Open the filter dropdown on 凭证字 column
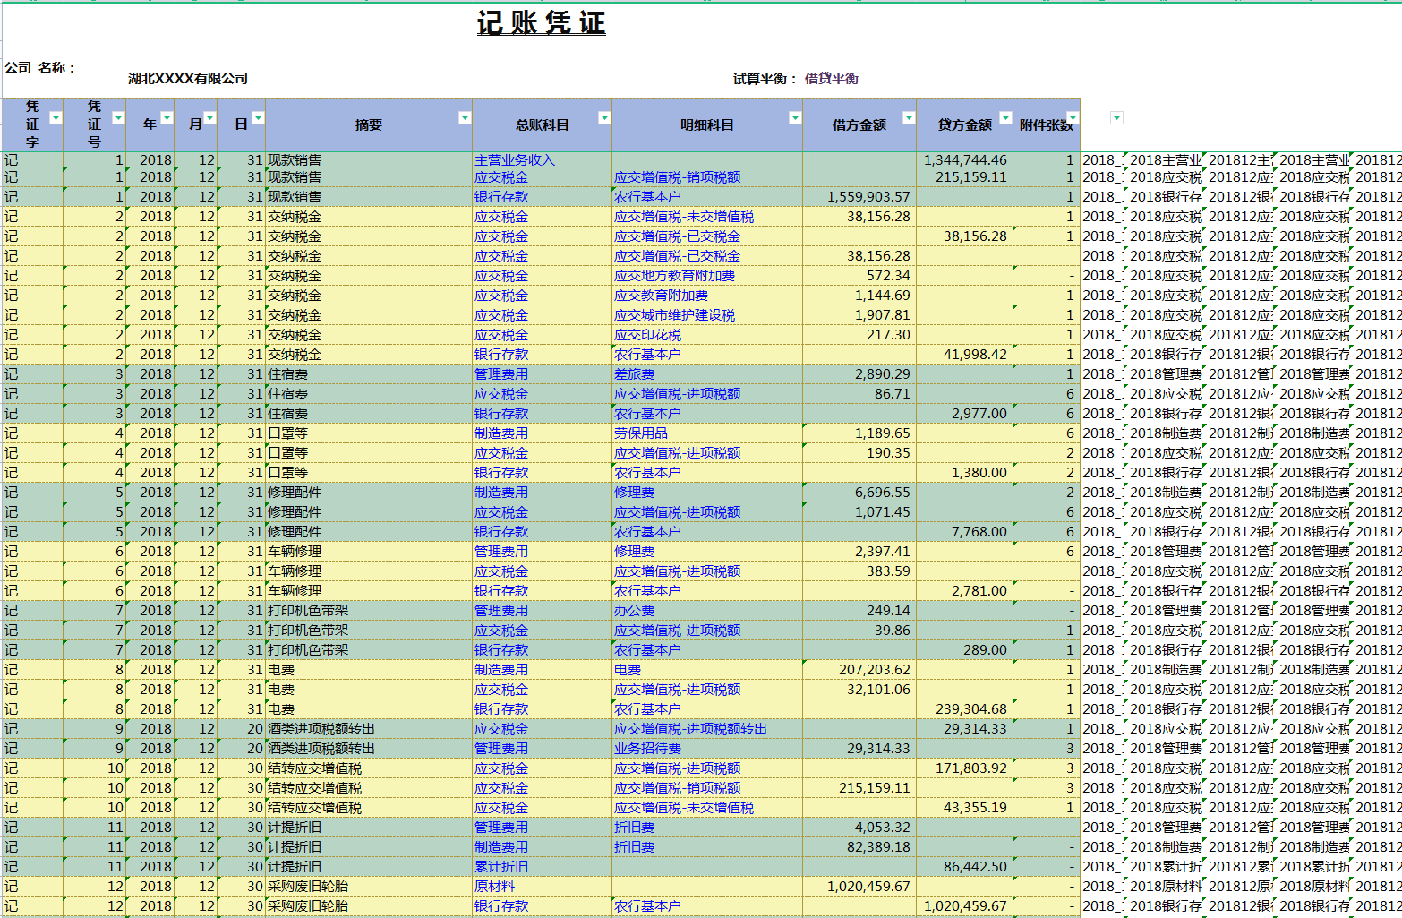Image resolution: width=1402 pixels, height=918 pixels. (54, 117)
